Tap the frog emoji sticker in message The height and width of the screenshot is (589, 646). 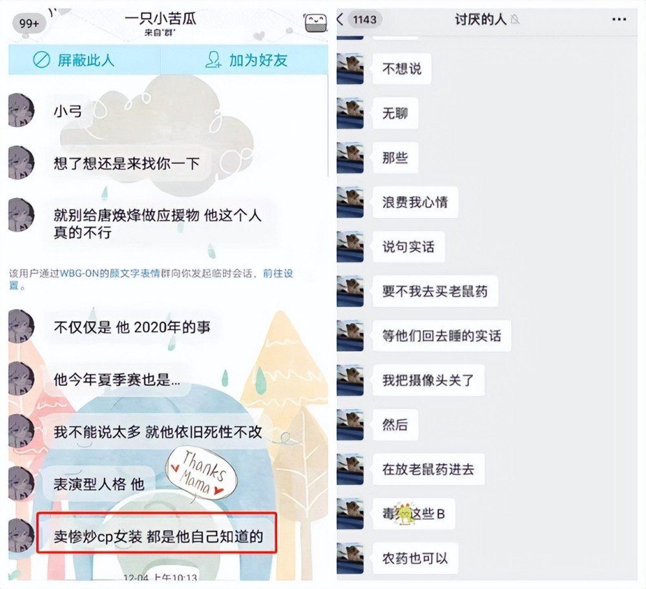click(x=404, y=514)
